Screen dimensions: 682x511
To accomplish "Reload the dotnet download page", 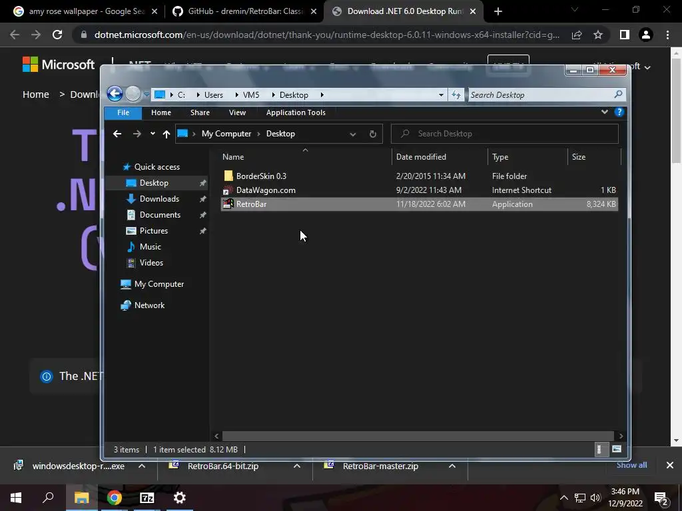I will pos(57,35).
